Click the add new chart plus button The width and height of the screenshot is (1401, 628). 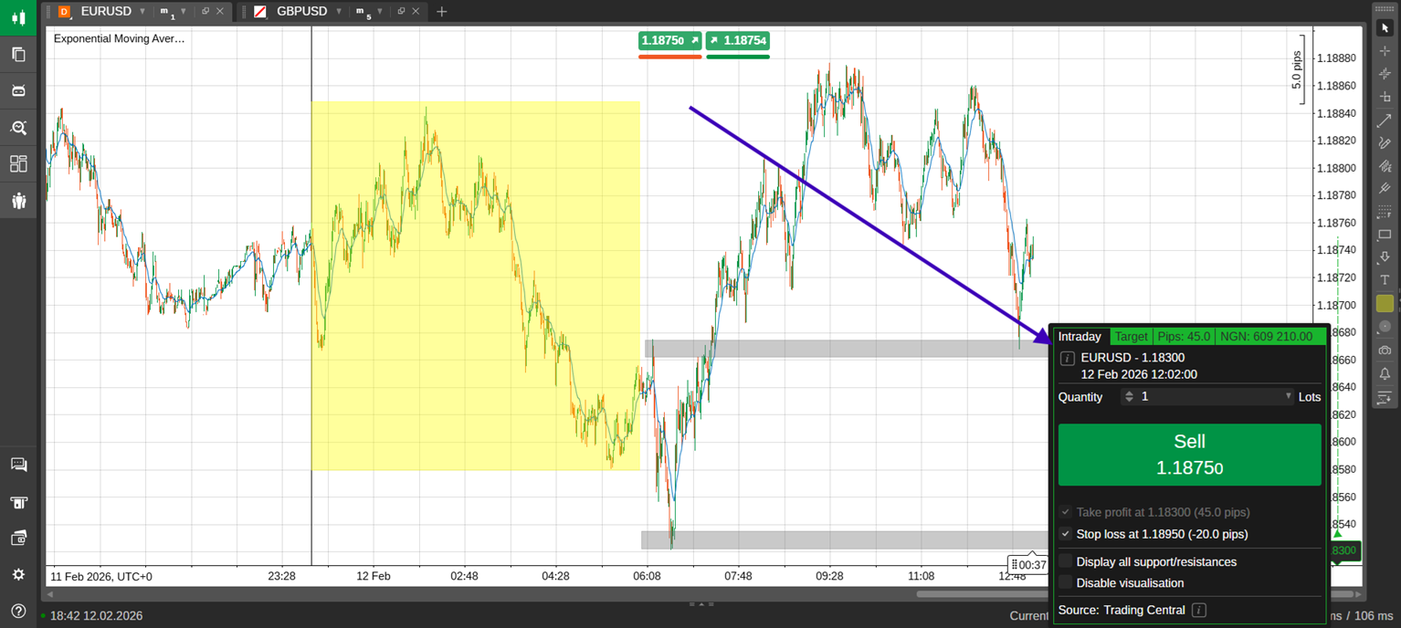442,11
